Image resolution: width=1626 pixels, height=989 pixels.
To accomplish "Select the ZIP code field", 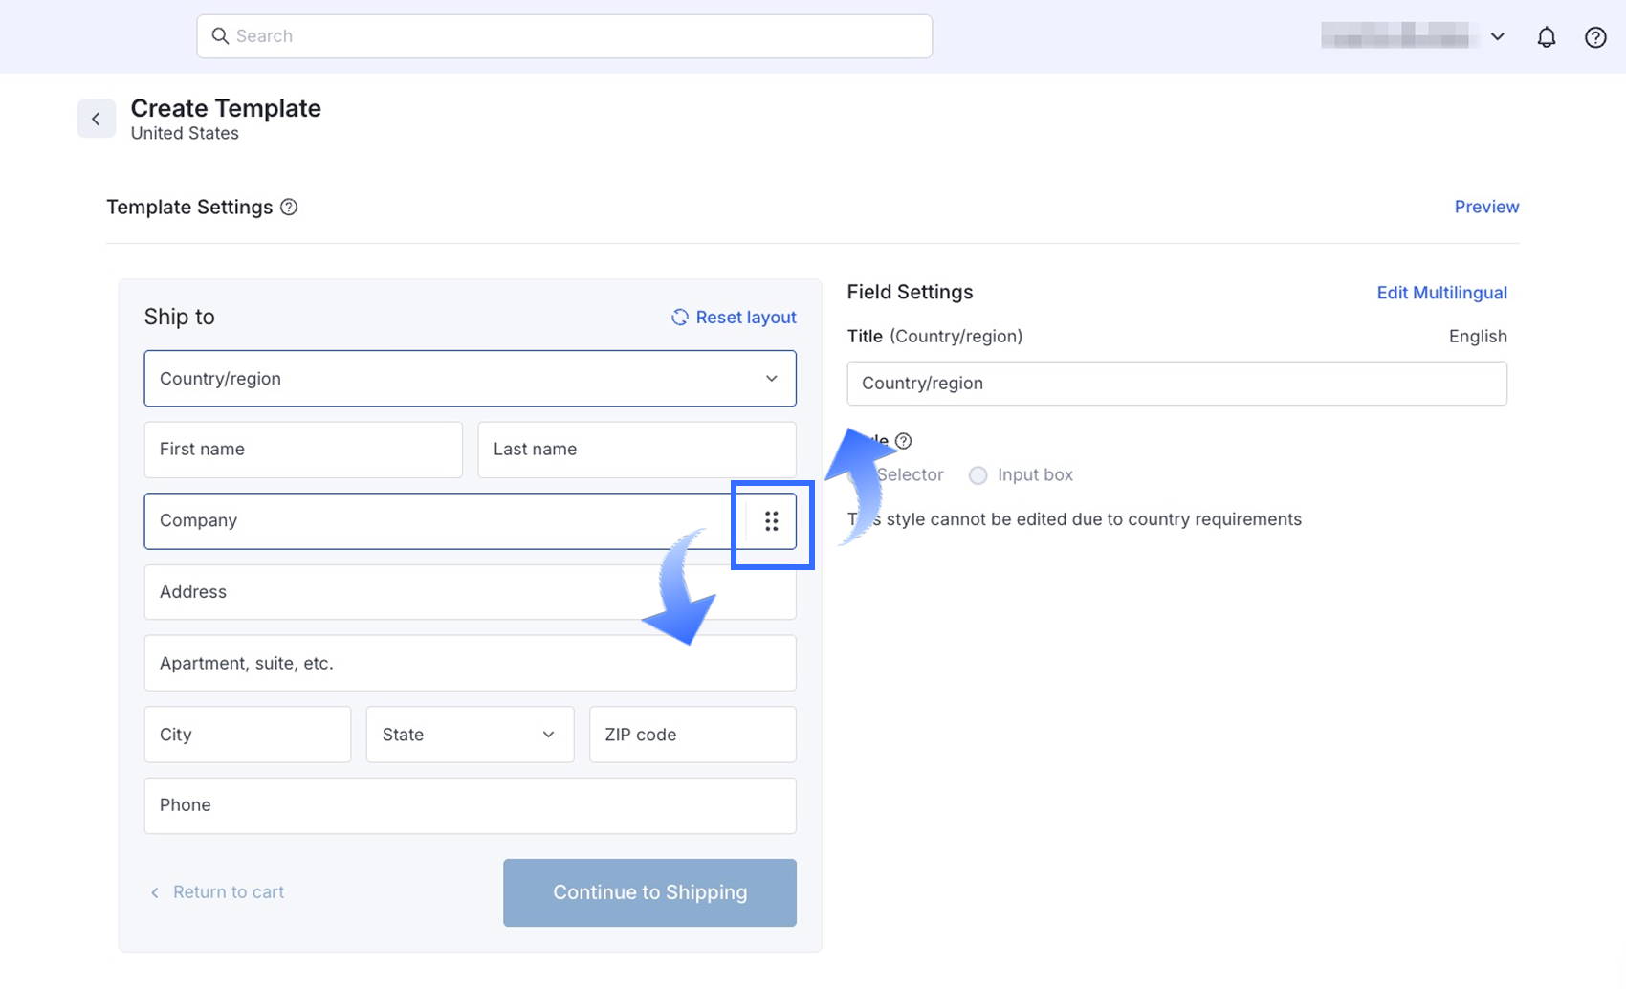I will (692, 735).
